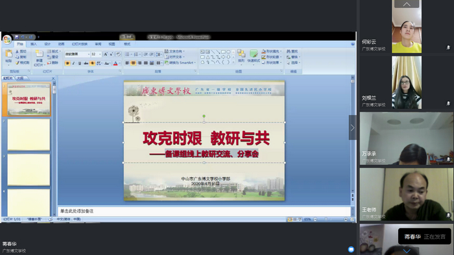Select the oval shape in the shapes gallery
Screen dimensions: 454x255
(x=228, y=52)
